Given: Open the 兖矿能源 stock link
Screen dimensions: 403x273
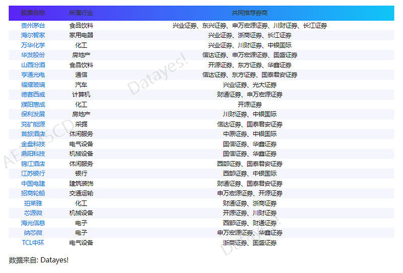Looking at the screenshot, I should 33,124.
